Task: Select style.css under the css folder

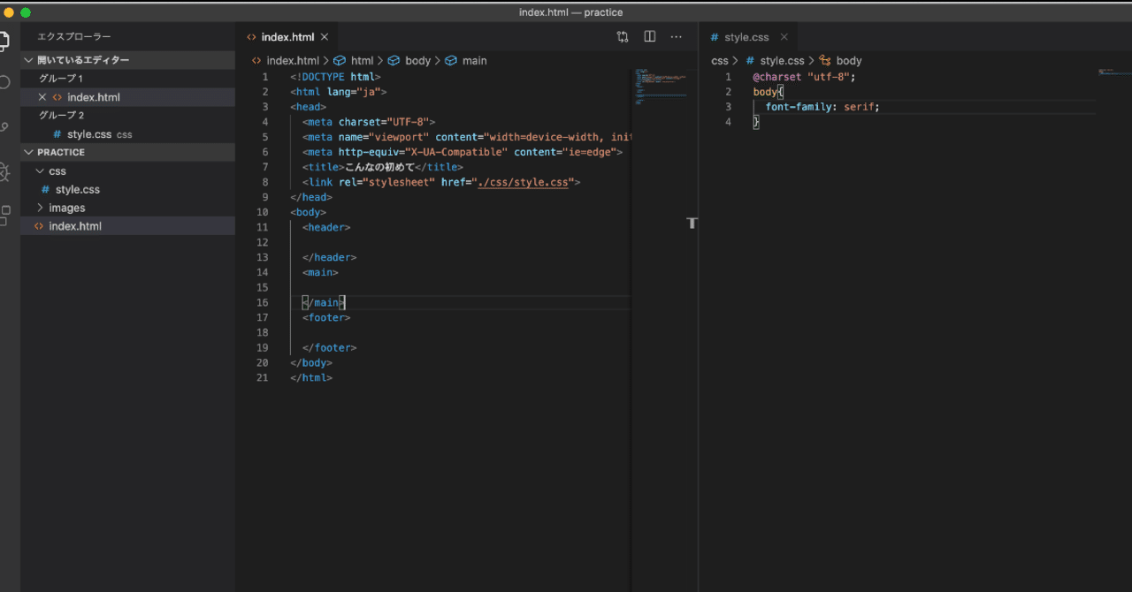Action: [x=77, y=189]
